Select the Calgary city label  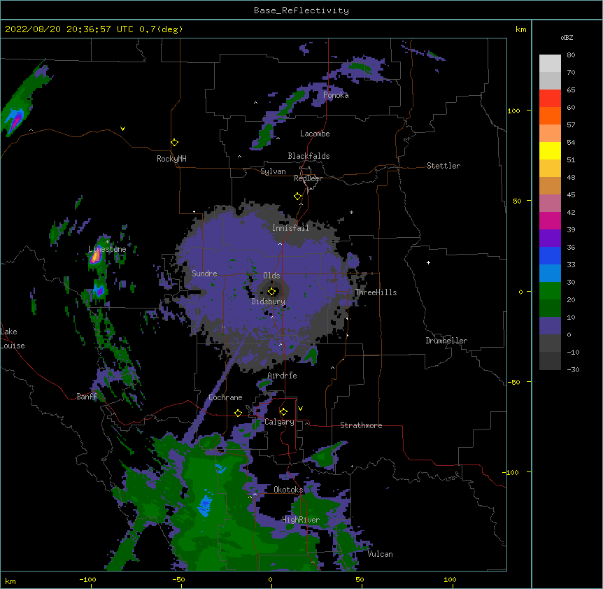[279, 422]
